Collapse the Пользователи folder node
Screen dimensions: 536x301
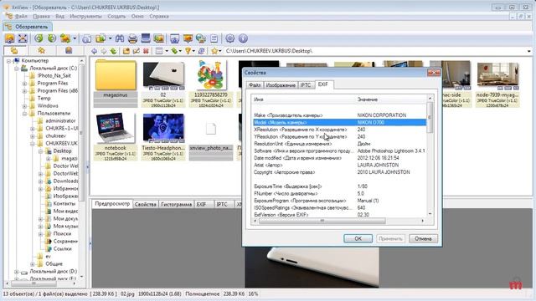24,114
